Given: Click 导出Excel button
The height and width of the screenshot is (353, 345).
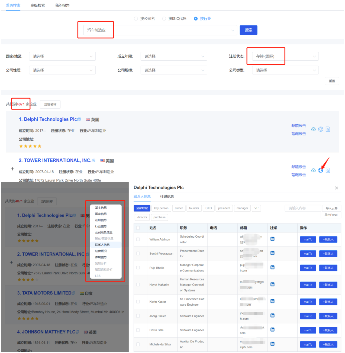Looking at the screenshot, I should (x=331, y=215).
